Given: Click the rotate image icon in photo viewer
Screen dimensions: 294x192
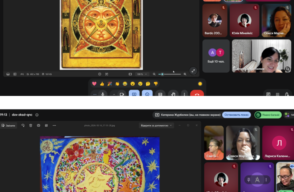Looking at the screenshot, I should (23, 125).
